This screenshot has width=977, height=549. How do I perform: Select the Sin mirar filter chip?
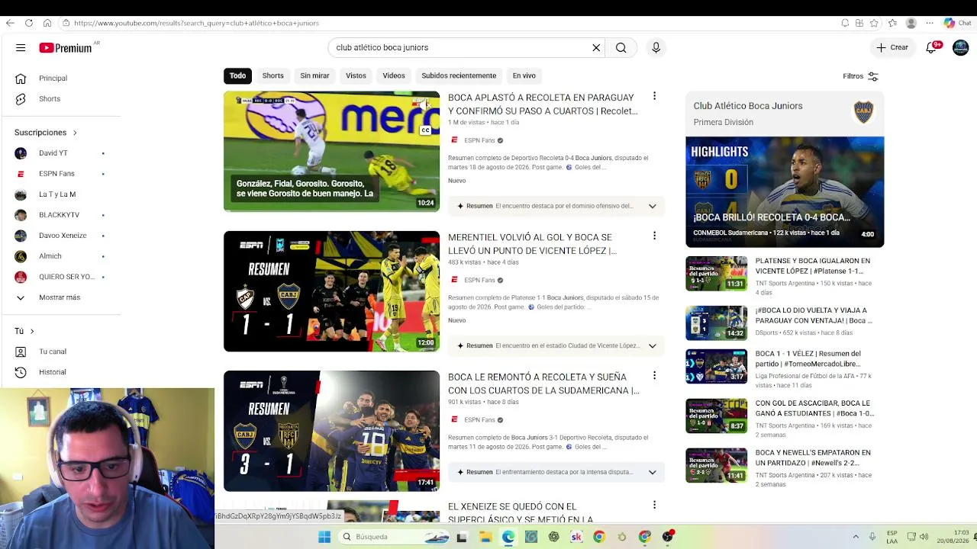[314, 75]
